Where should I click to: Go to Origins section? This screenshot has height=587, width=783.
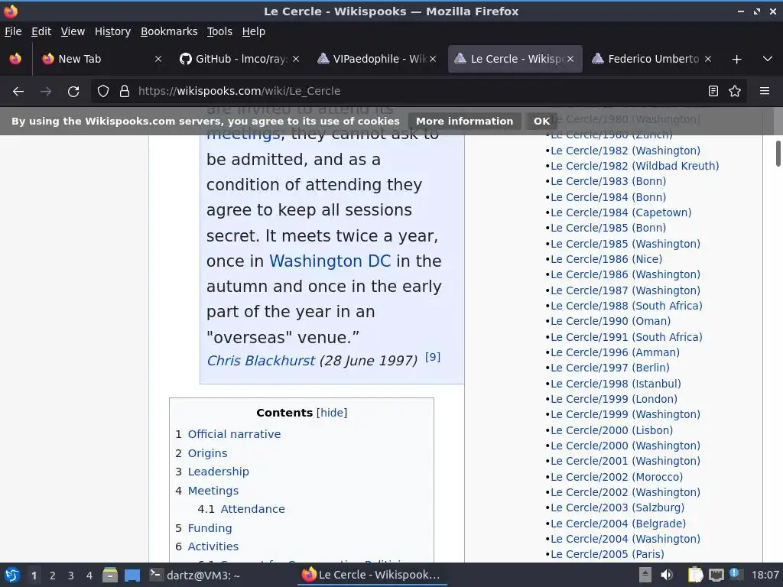coord(207,453)
